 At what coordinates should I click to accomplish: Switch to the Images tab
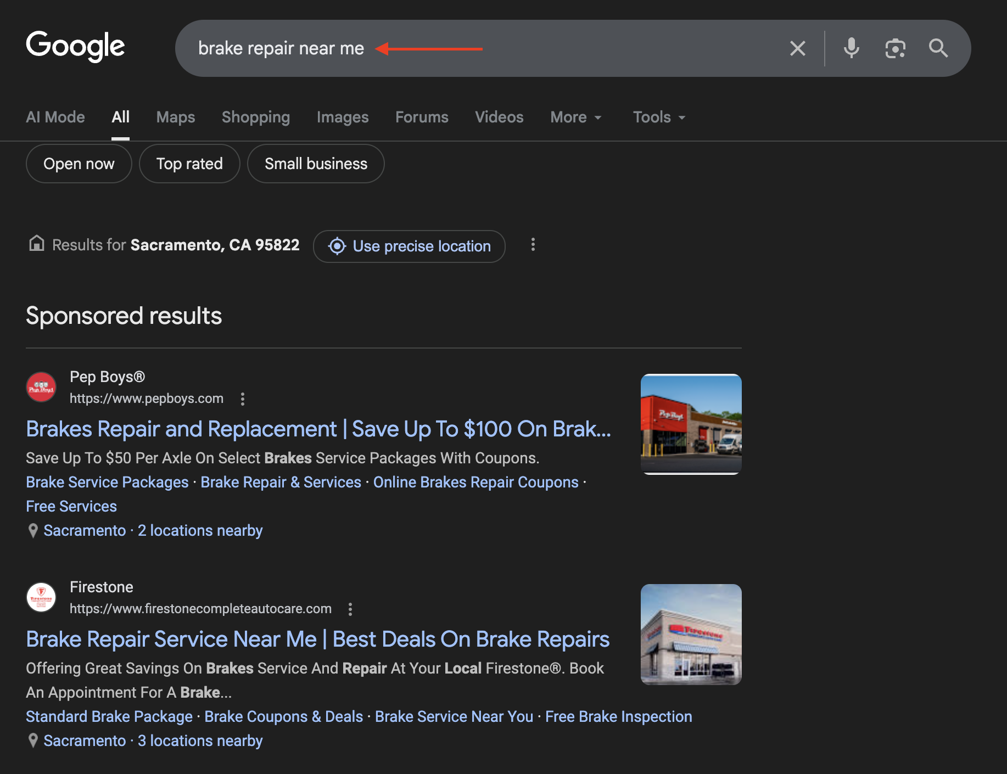tap(343, 117)
